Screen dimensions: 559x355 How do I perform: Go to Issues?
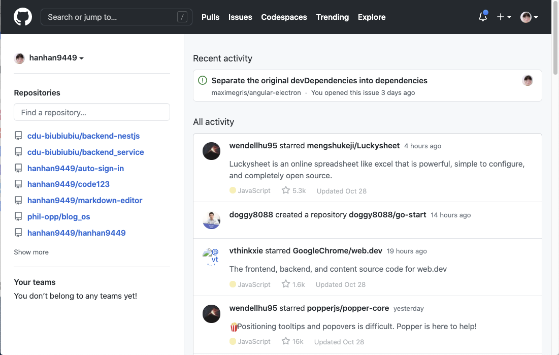coord(240,17)
